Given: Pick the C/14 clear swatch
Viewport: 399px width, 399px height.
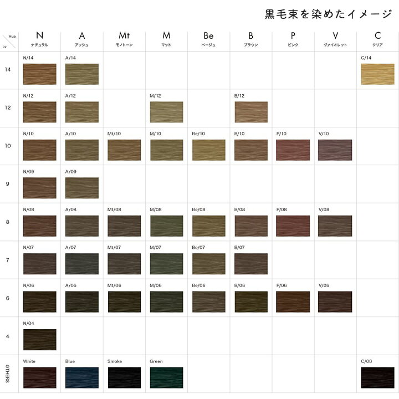Looking at the screenshot, I should coord(377,74).
